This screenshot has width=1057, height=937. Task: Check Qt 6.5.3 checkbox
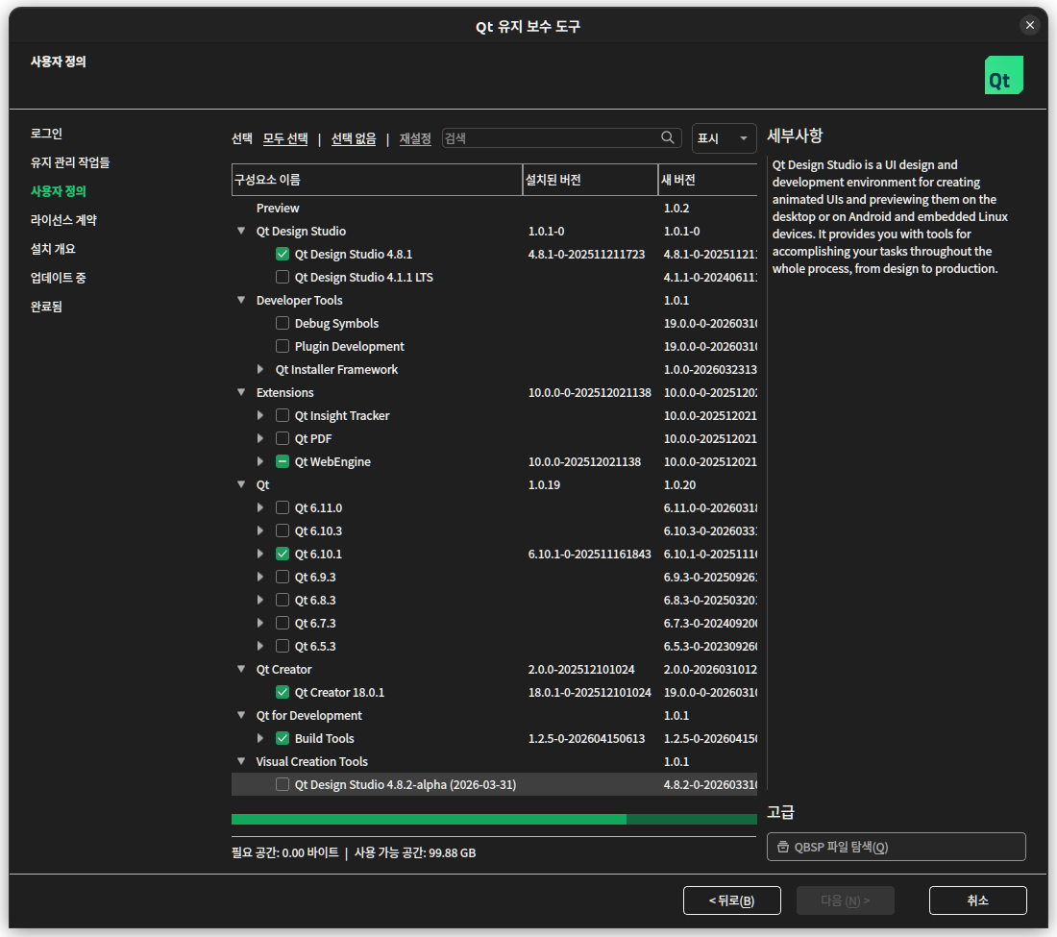pos(283,646)
